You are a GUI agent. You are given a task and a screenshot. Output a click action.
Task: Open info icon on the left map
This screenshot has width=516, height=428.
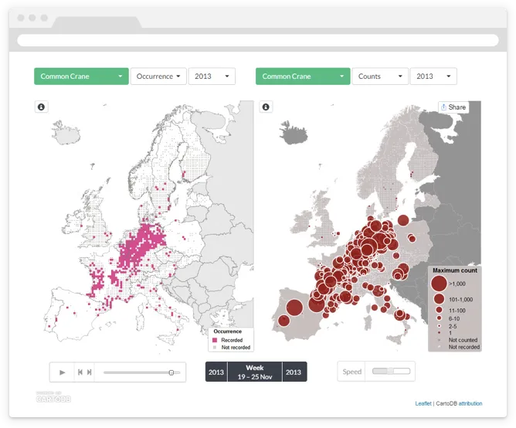coord(41,107)
